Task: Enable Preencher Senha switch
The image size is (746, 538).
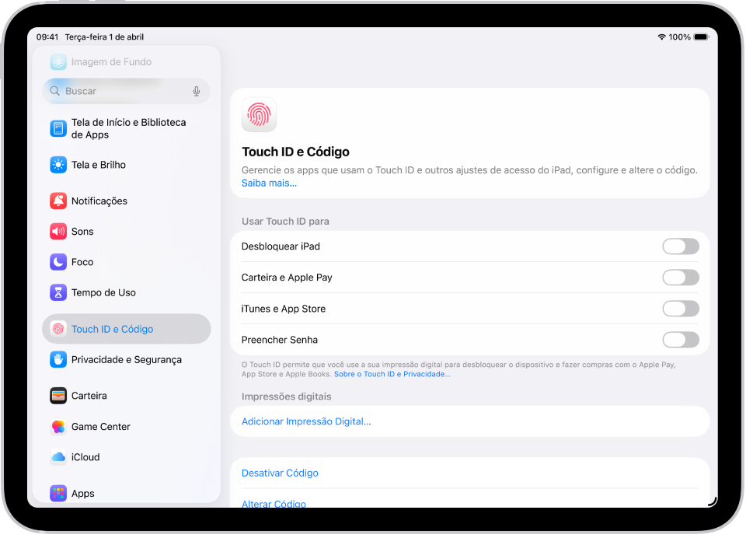Action: [x=681, y=339]
